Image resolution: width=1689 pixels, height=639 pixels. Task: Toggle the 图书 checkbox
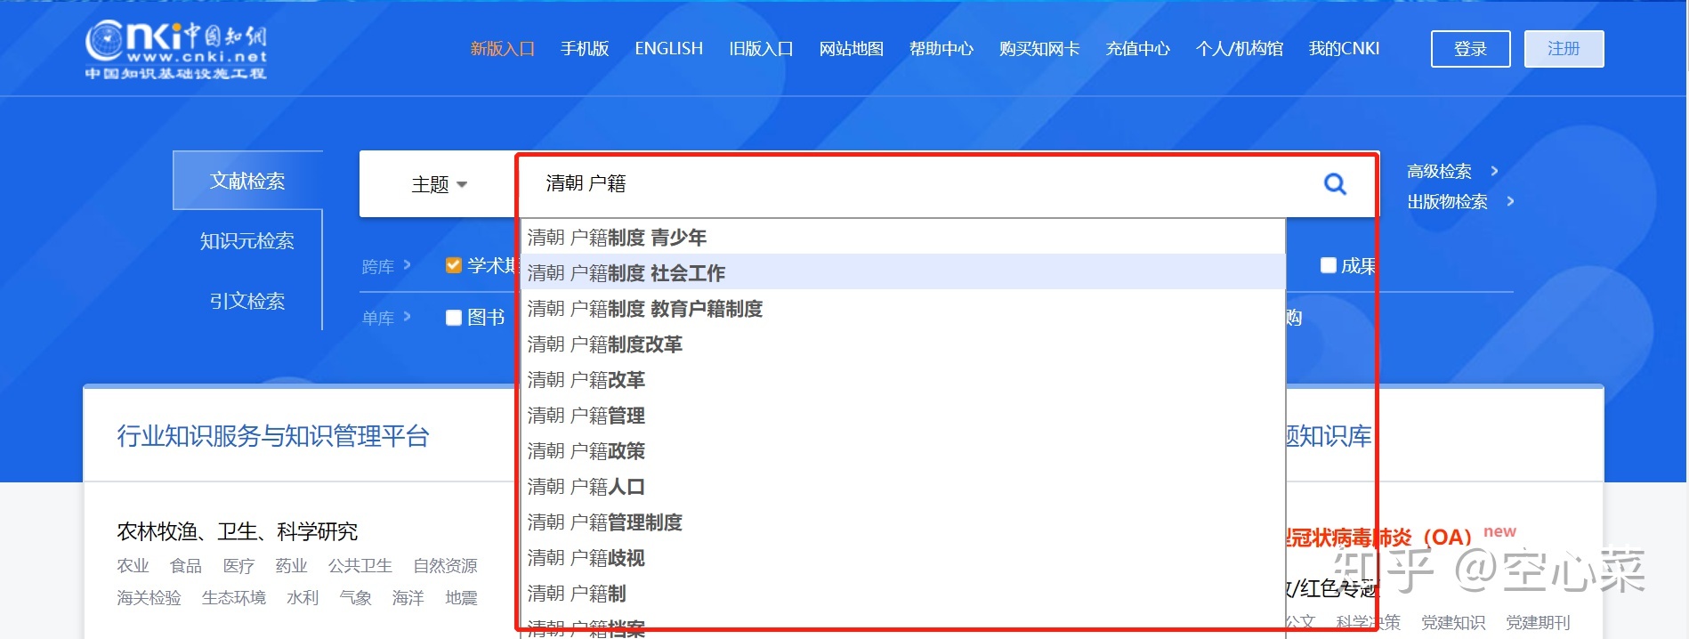[454, 318]
